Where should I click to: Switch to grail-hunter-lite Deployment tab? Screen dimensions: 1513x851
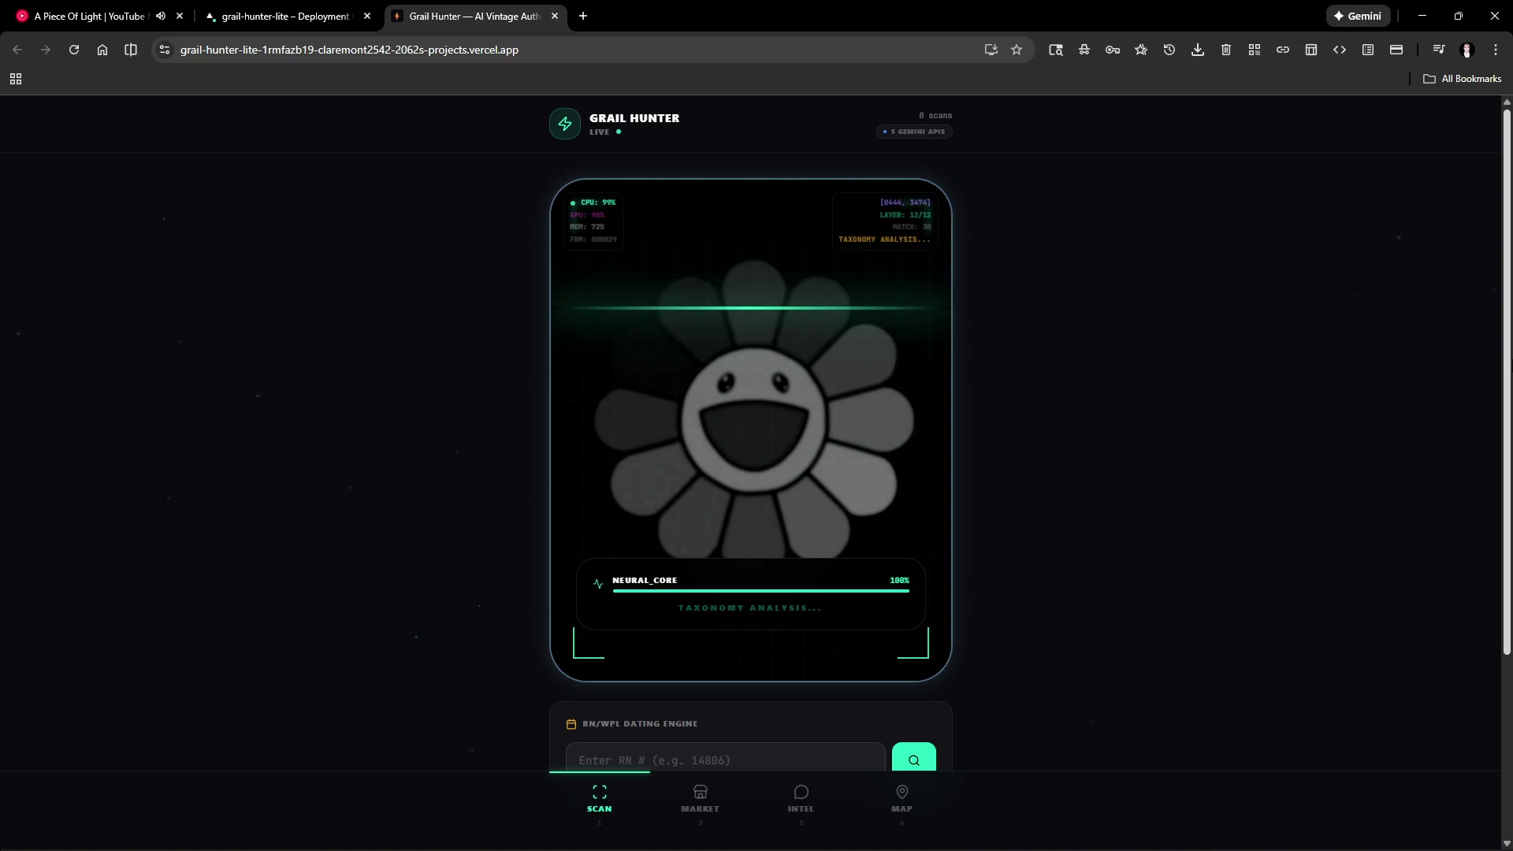pyautogui.click(x=285, y=16)
